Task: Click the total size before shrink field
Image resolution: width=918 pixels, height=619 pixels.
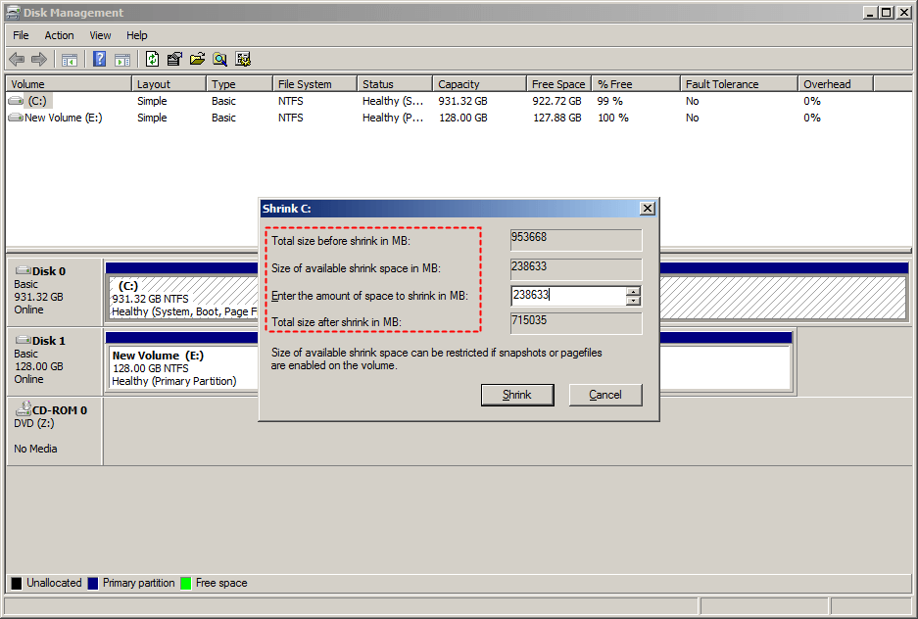Action: [x=576, y=240]
